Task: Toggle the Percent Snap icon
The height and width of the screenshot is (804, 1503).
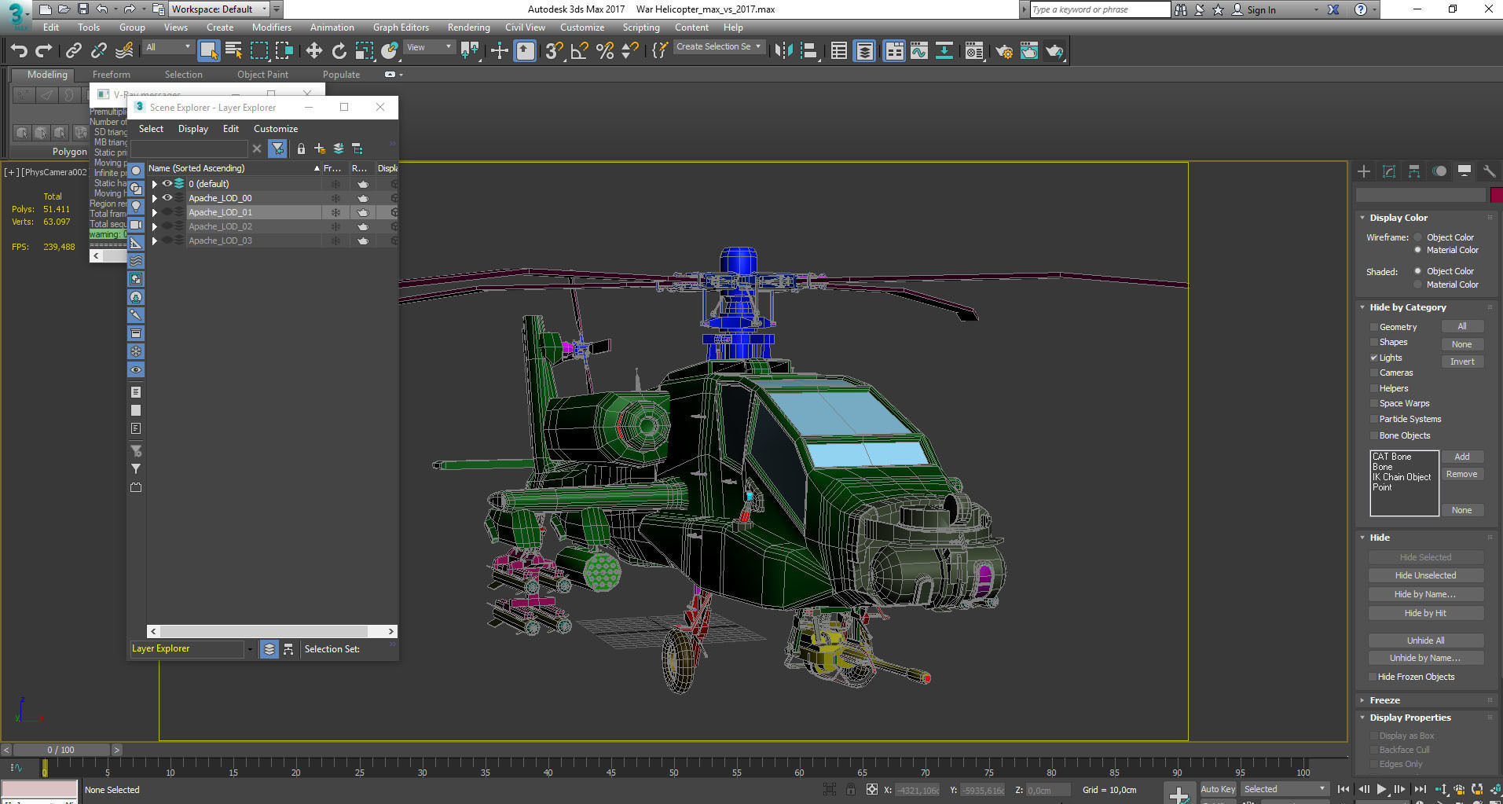Action: pos(604,51)
